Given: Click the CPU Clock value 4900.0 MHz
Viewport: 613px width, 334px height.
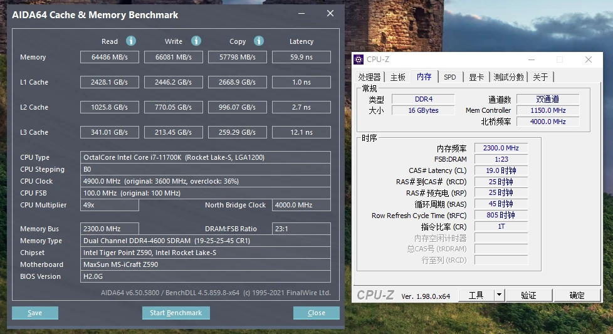Looking at the screenshot, I should coord(206,181).
